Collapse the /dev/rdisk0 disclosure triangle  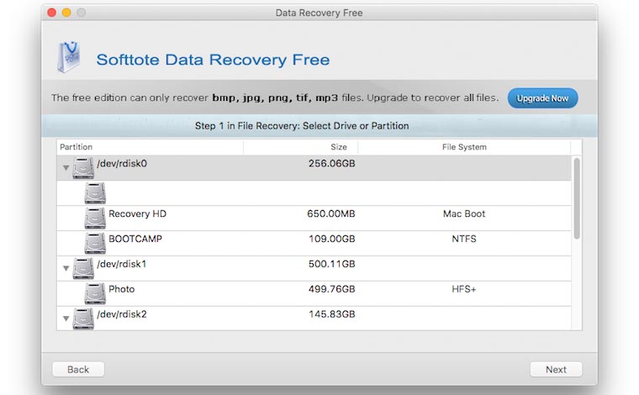click(x=66, y=168)
